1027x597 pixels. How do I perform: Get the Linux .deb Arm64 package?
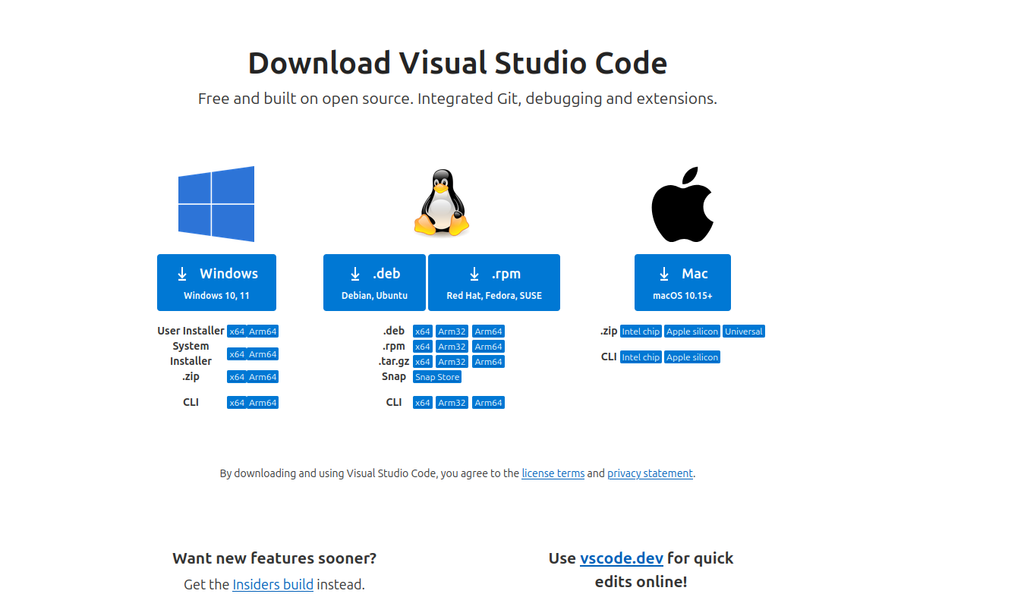point(488,331)
